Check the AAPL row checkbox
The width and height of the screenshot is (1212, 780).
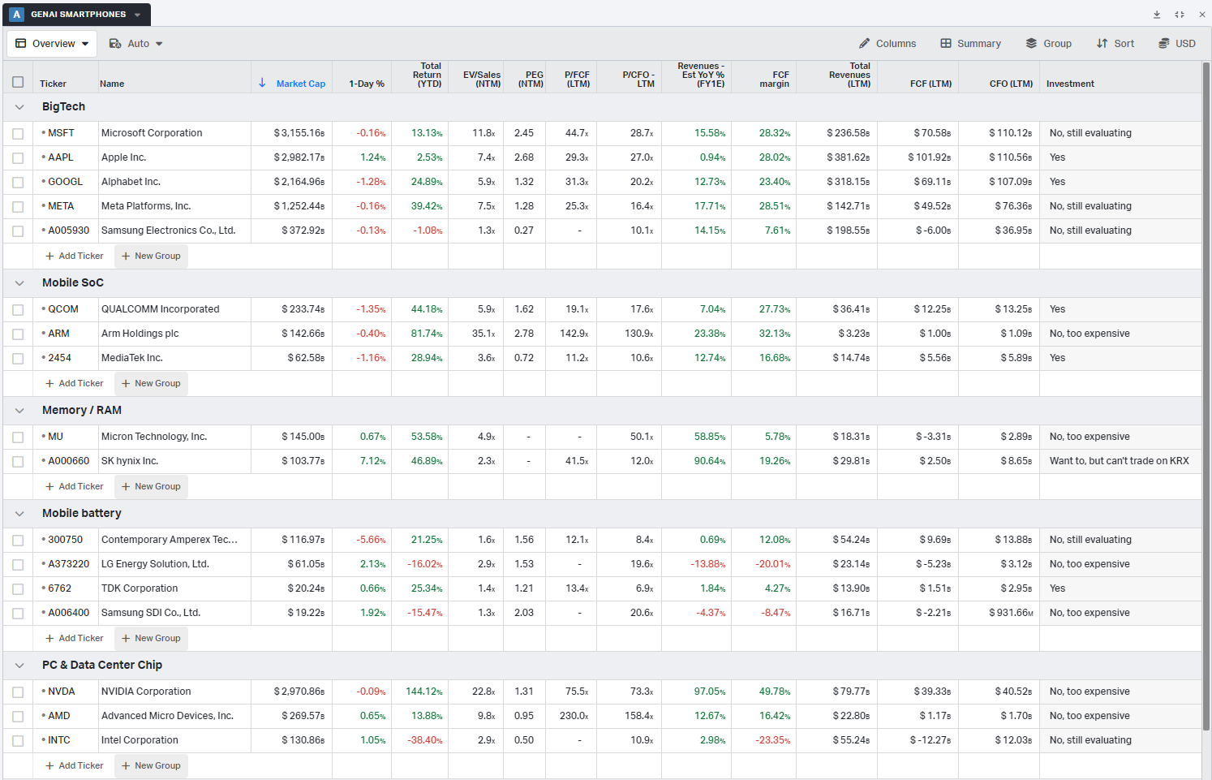(18, 157)
